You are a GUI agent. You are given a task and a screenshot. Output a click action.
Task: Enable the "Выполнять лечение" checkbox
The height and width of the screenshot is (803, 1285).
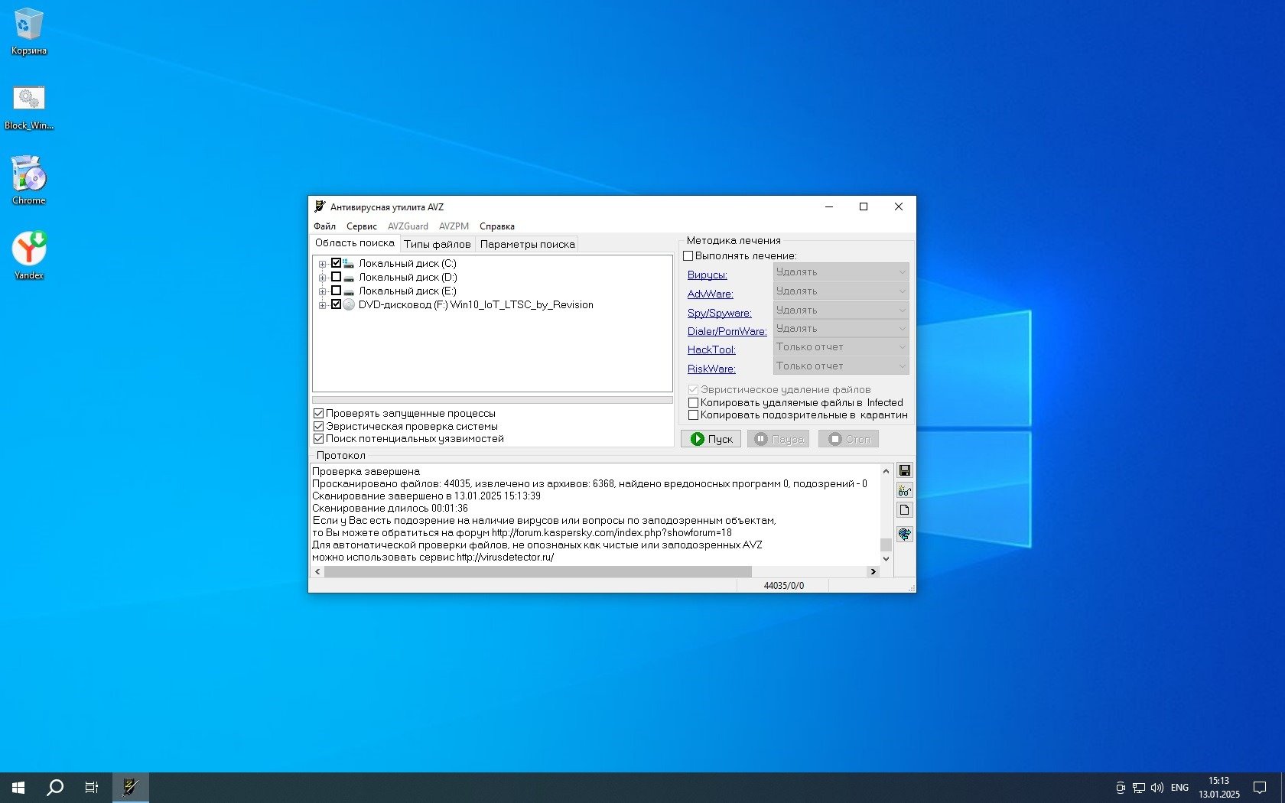tap(688, 256)
